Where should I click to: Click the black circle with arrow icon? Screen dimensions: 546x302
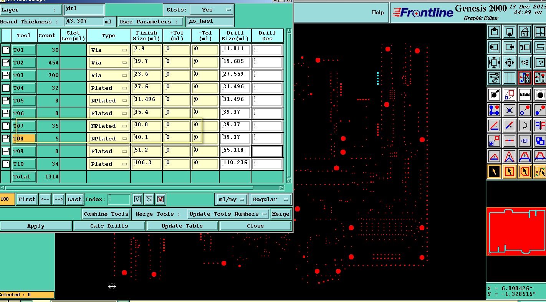pos(494,94)
